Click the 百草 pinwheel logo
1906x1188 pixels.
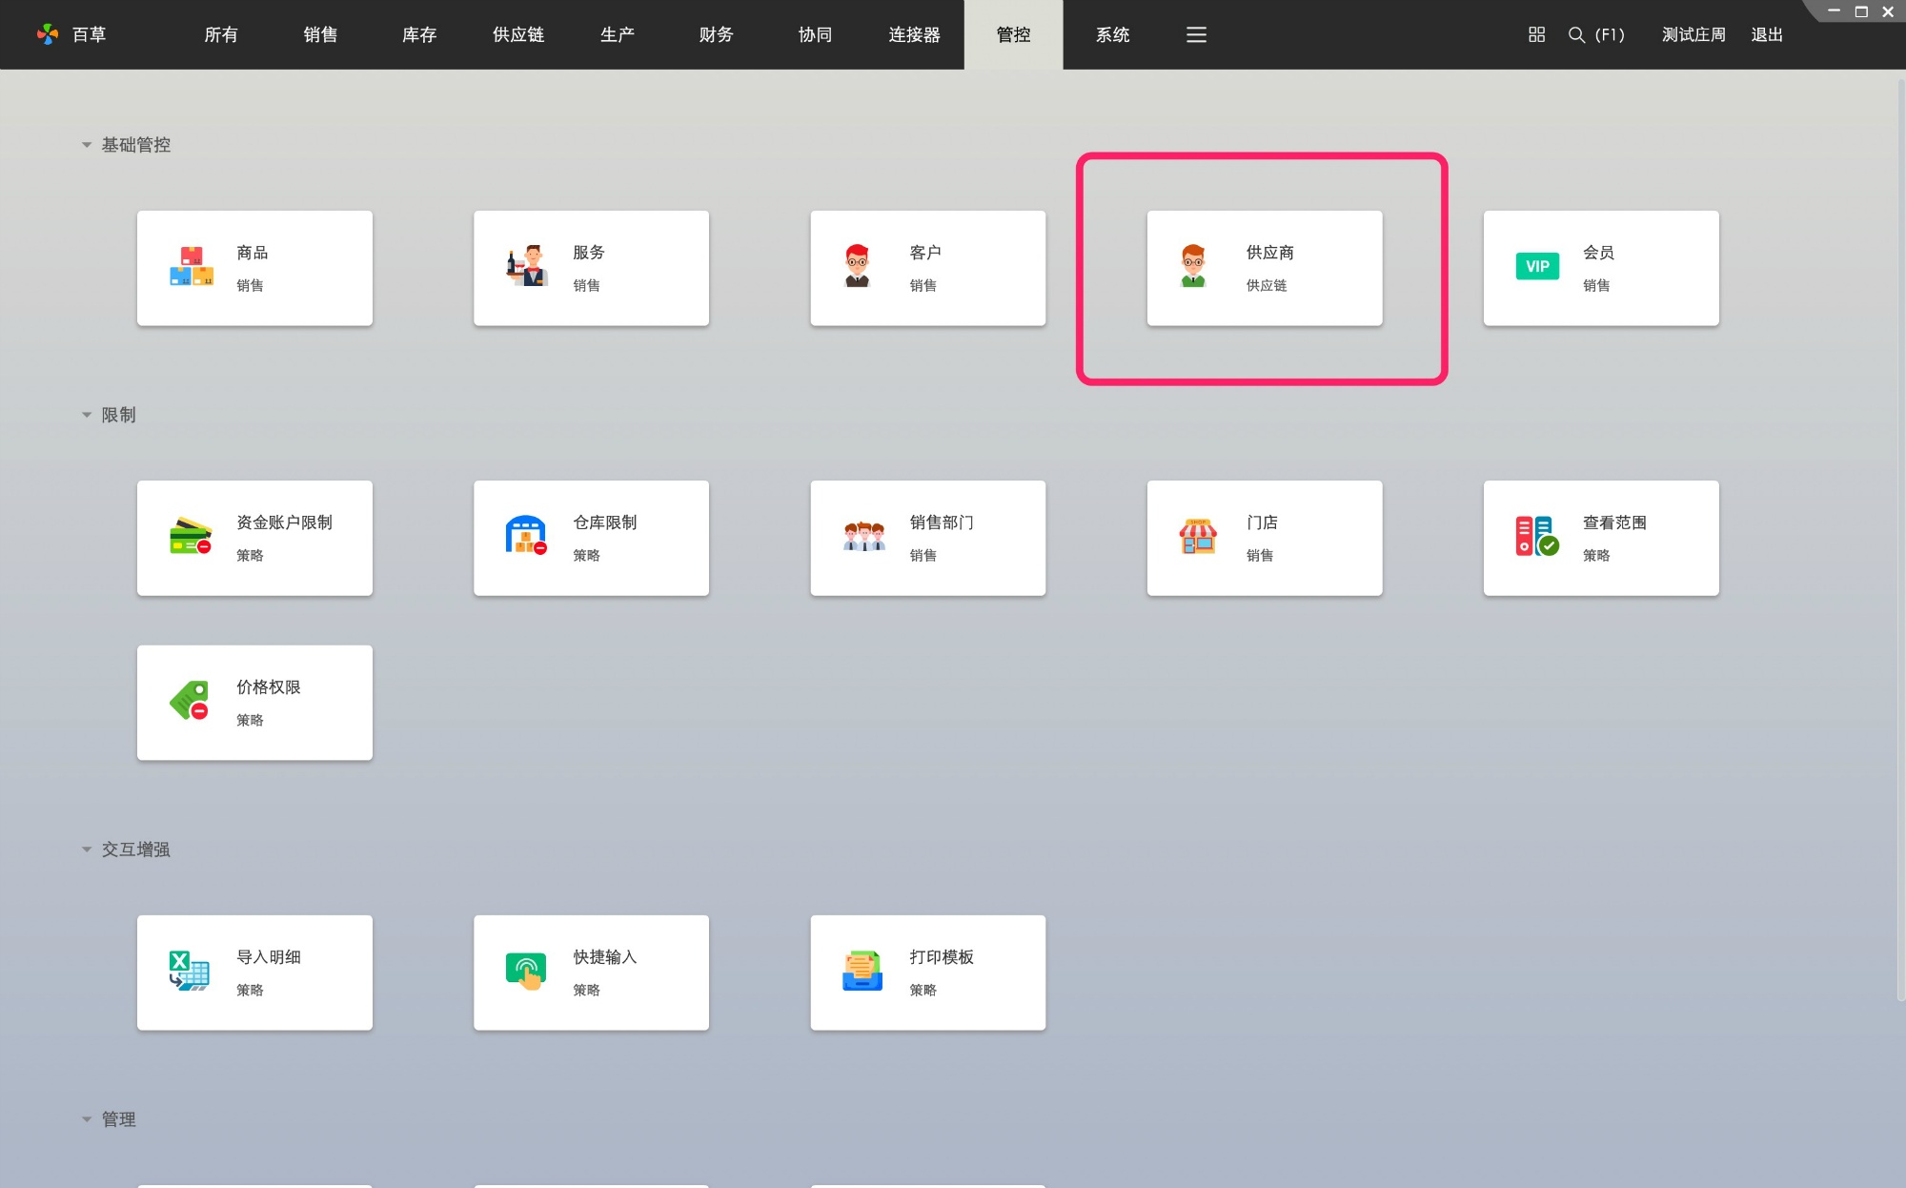(x=48, y=34)
